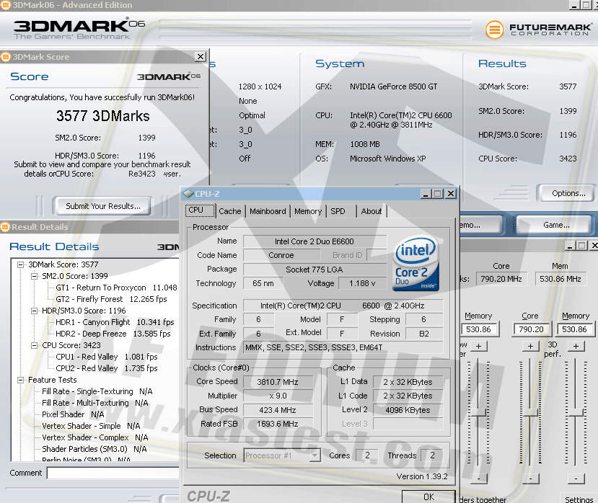598x503 pixels.
Task: Collapse the SM2.0 Score branch
Action: (34, 276)
